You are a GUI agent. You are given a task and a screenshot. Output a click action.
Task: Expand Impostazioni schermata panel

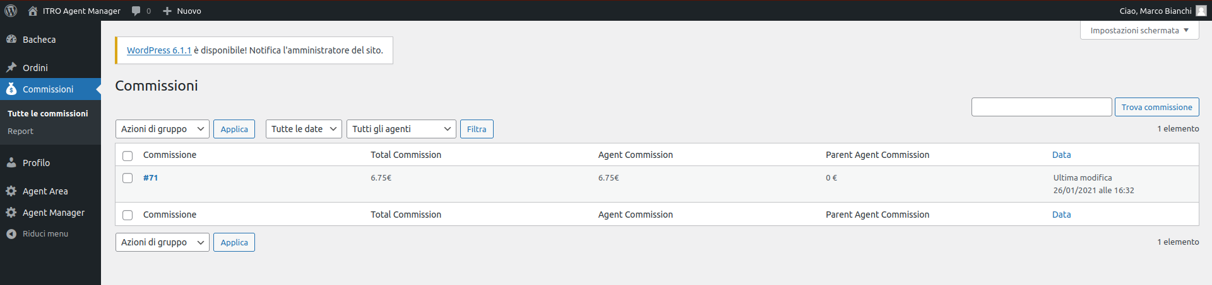tap(1139, 30)
